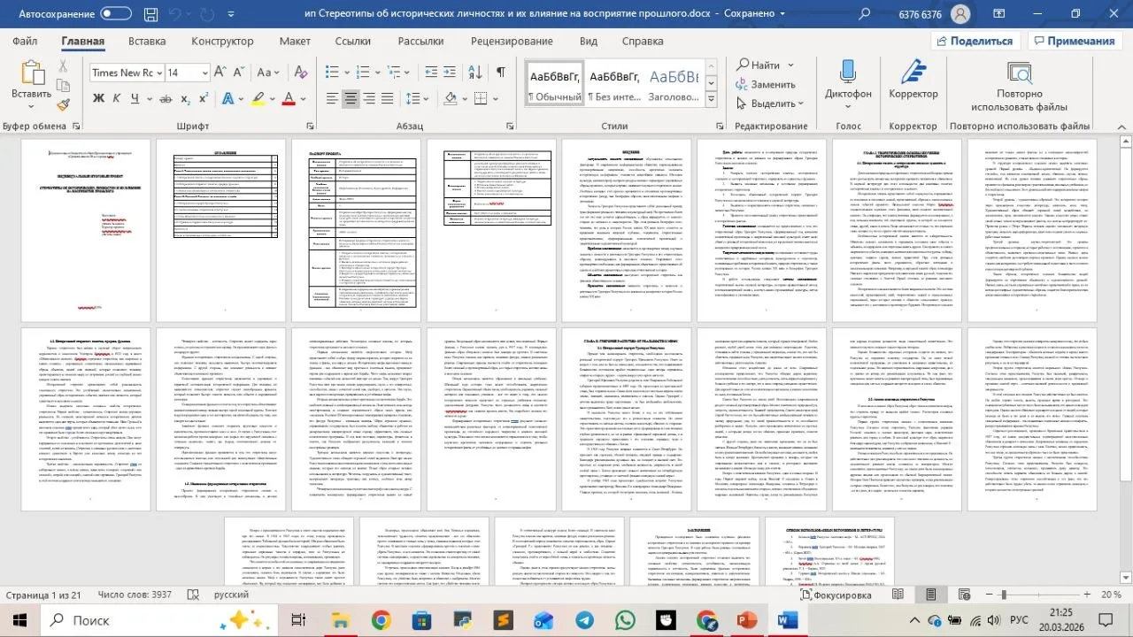
Task: Click the Поделиться share button
Action: tap(973, 41)
